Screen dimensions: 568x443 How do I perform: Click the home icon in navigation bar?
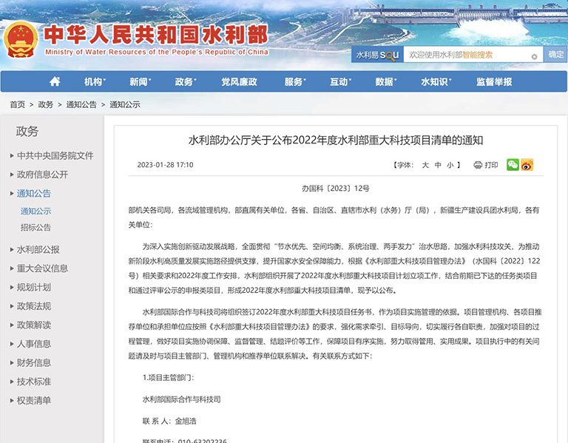[x=55, y=81]
